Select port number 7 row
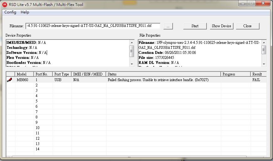The image size is (273, 161). coord(136,112)
